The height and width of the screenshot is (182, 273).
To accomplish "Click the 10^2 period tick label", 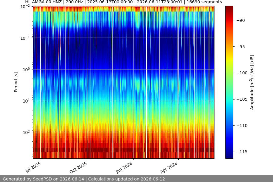I will point(26,132).
